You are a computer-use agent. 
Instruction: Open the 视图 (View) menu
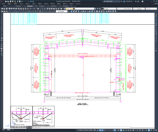[x=16, y=4]
